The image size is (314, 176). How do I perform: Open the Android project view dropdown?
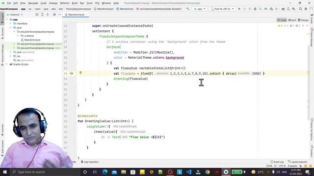[x=15, y=15]
